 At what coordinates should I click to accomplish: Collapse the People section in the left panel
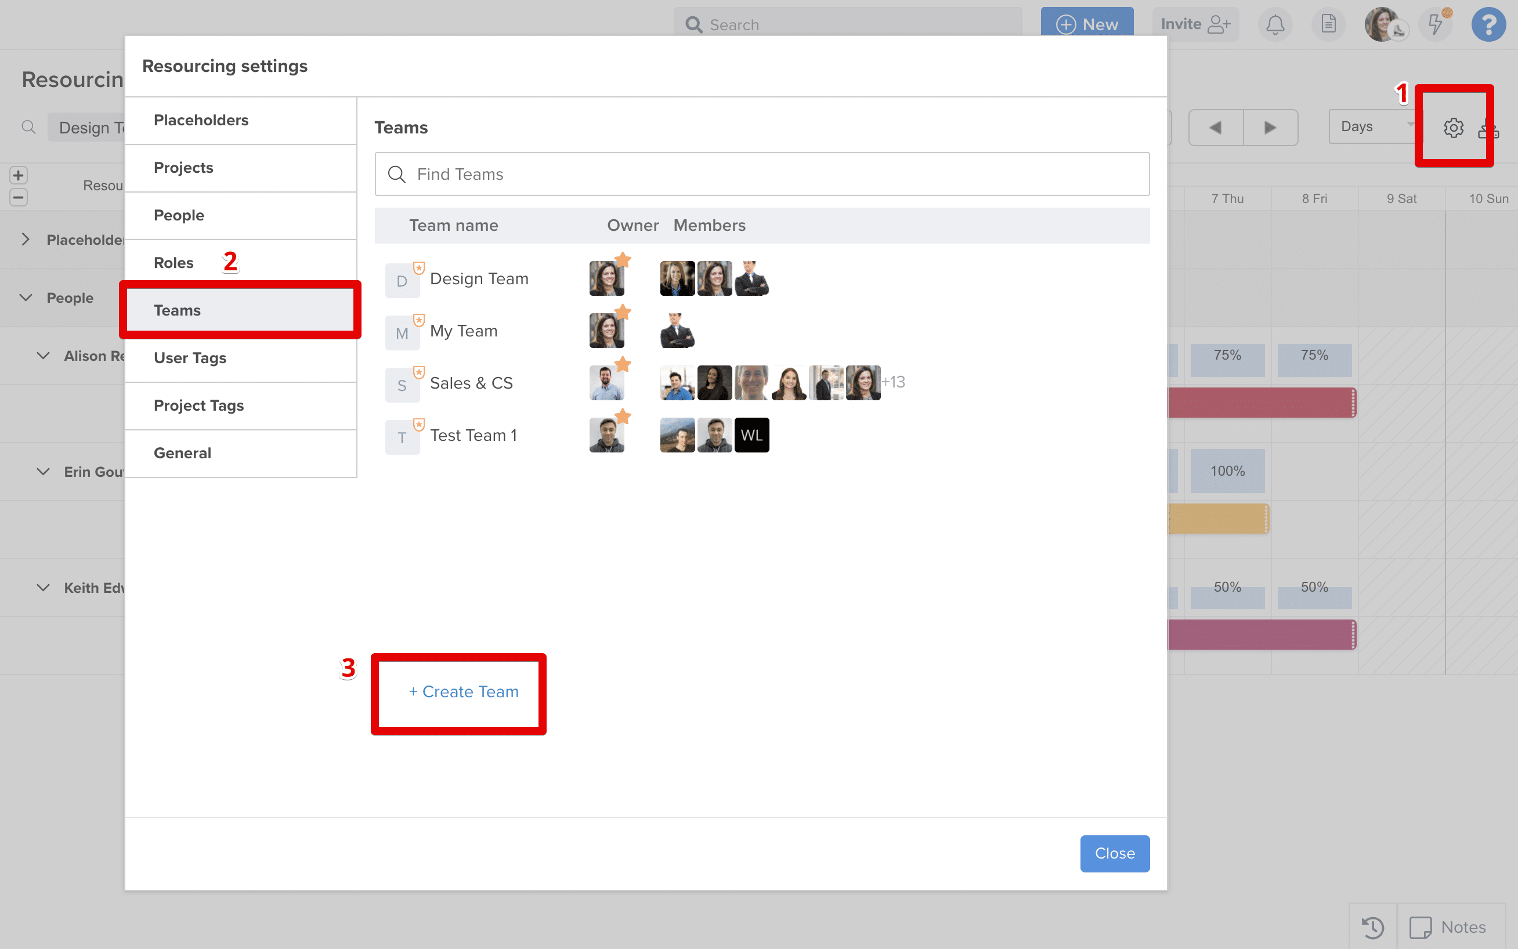click(x=25, y=298)
